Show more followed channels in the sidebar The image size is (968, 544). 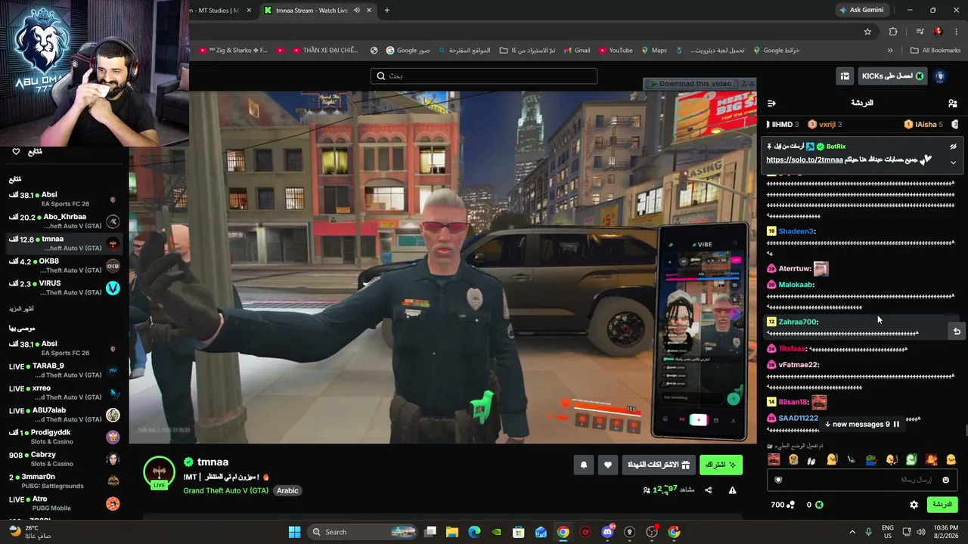(21, 309)
